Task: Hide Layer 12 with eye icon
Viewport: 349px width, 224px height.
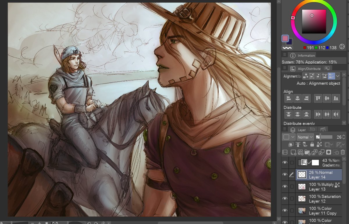Action: point(285,198)
